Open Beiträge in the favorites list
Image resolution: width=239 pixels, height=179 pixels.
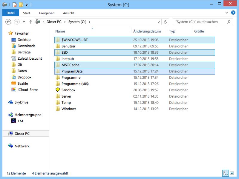coord(24,52)
